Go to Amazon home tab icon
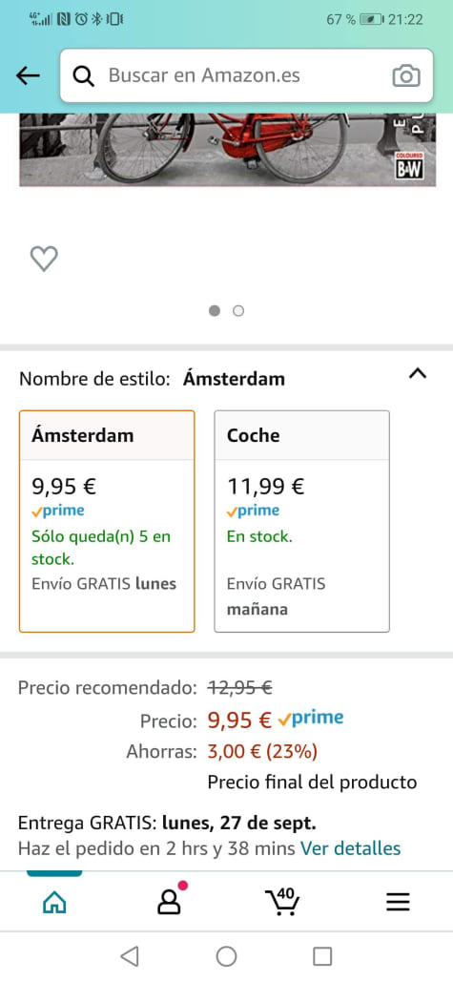The width and height of the screenshot is (453, 982). point(53,902)
